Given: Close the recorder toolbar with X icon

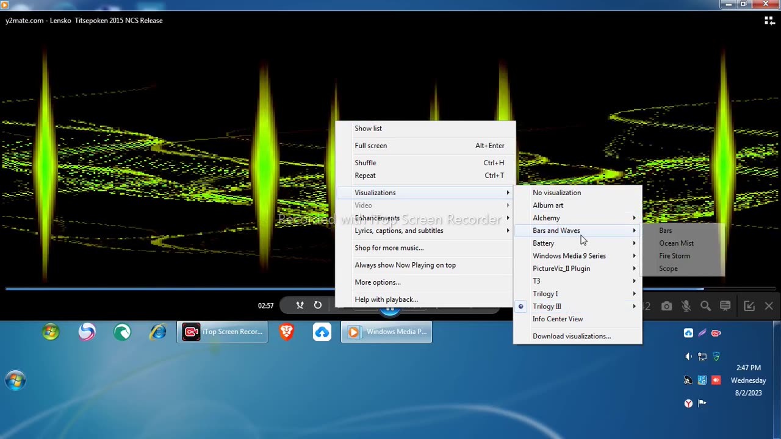Looking at the screenshot, I should pyautogui.click(x=769, y=306).
